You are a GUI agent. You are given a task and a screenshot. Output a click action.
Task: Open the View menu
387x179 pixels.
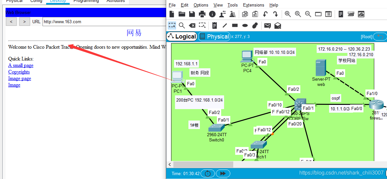coord(218,5)
